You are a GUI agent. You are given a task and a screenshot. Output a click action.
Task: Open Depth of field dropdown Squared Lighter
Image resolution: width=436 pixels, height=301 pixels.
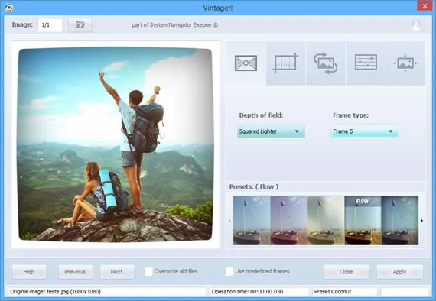(x=271, y=131)
